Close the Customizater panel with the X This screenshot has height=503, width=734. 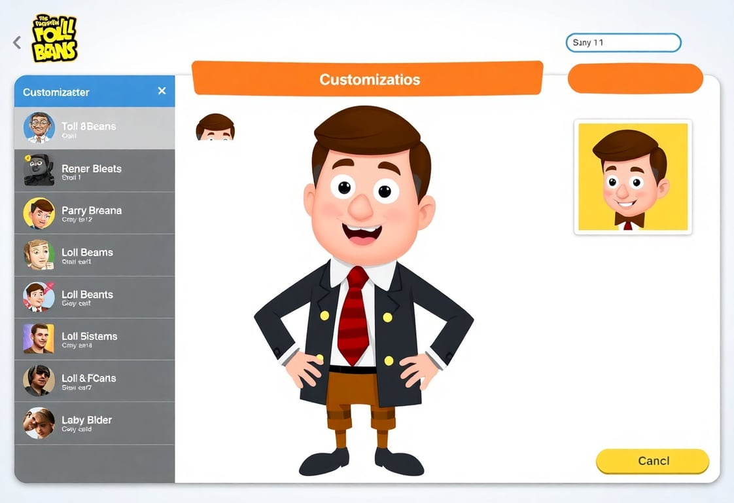point(162,92)
